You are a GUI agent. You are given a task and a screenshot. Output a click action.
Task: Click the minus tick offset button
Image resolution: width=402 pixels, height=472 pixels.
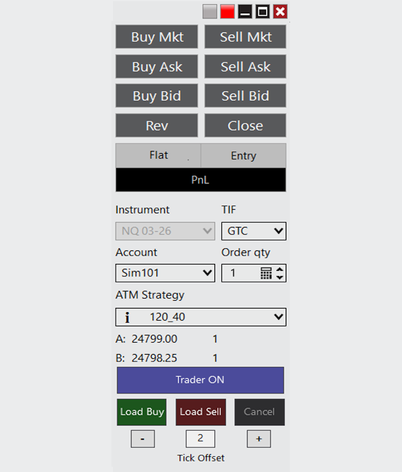pyautogui.click(x=142, y=439)
